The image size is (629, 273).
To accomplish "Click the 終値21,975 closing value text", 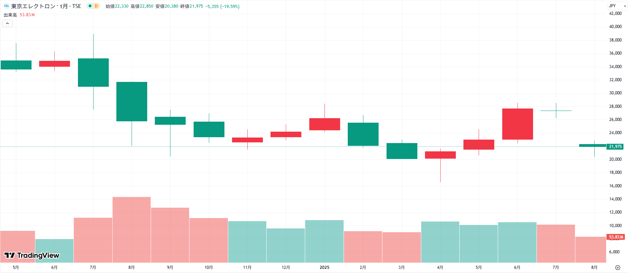I will click(x=192, y=6).
